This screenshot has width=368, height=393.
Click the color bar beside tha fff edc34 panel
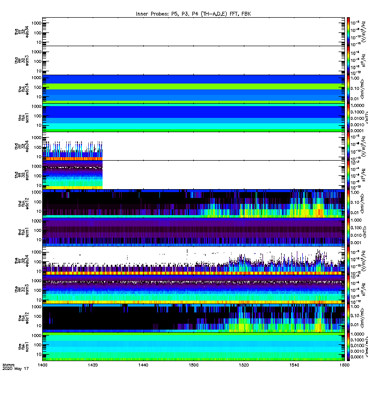pos(348,31)
